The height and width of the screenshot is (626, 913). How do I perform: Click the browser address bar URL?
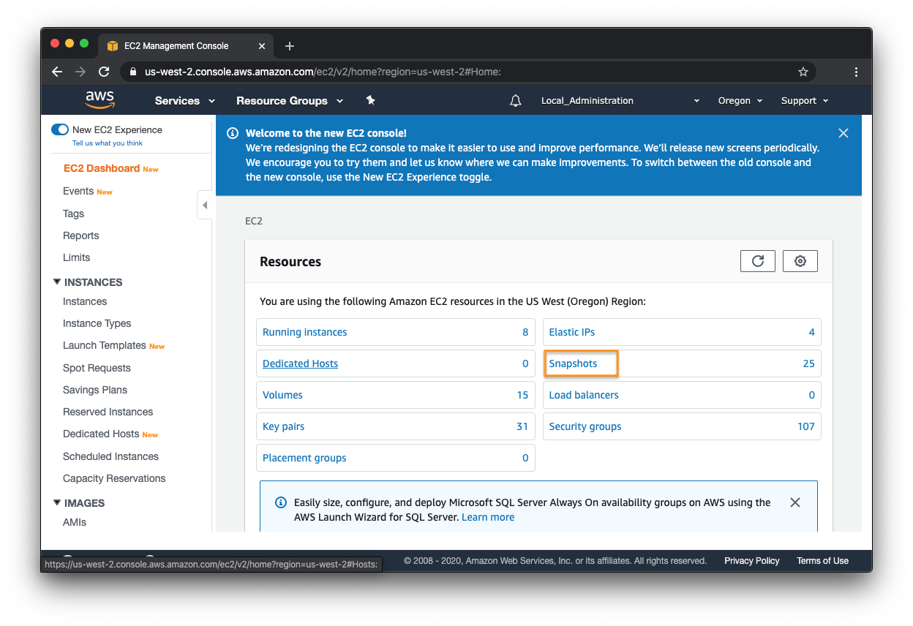tap(323, 72)
